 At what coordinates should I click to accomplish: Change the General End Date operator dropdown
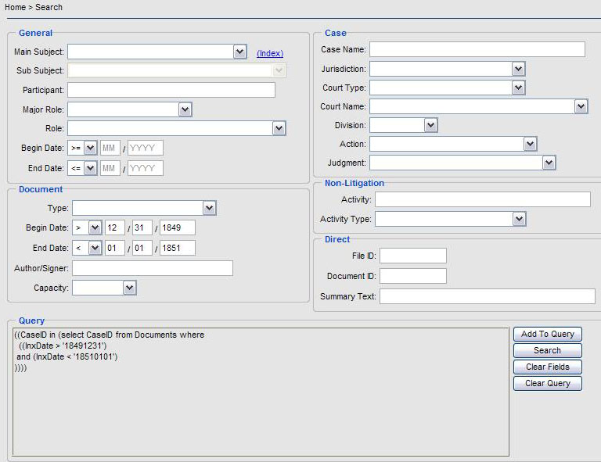(x=82, y=168)
